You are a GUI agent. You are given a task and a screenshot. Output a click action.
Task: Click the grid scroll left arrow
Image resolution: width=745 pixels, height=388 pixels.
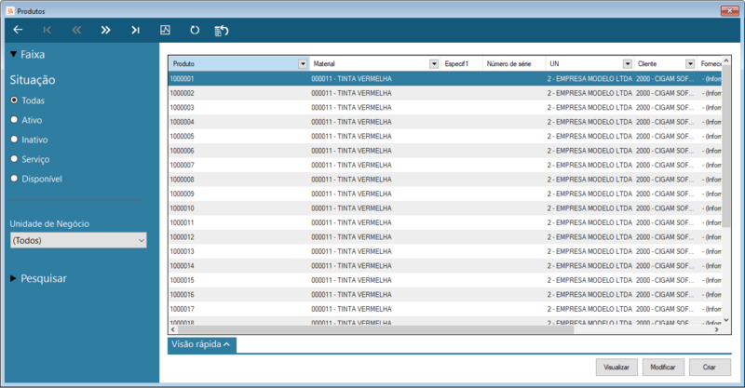tap(173, 329)
